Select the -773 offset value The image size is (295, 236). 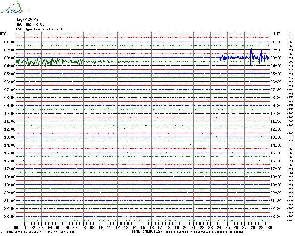(290, 66)
